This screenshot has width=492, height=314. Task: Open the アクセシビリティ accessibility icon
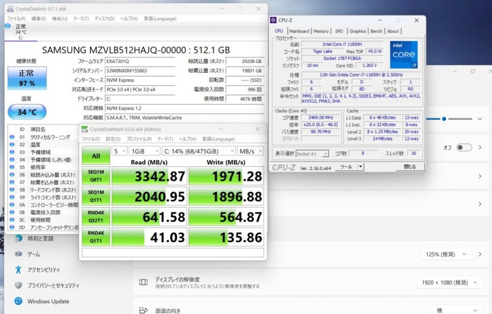coord(18,270)
